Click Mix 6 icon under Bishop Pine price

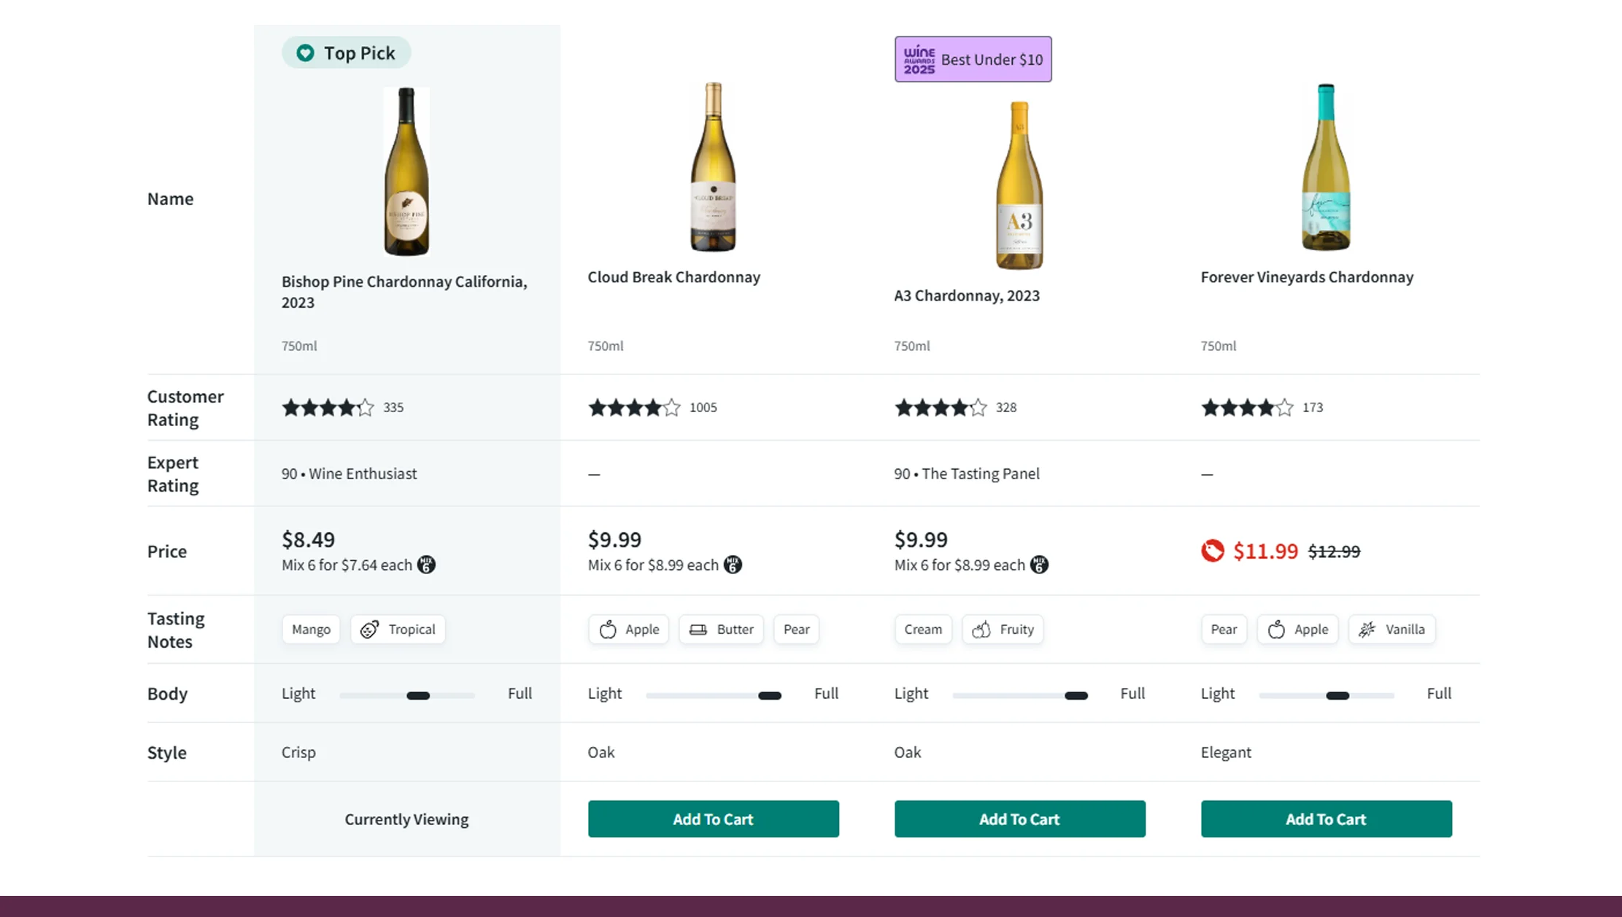click(x=426, y=565)
